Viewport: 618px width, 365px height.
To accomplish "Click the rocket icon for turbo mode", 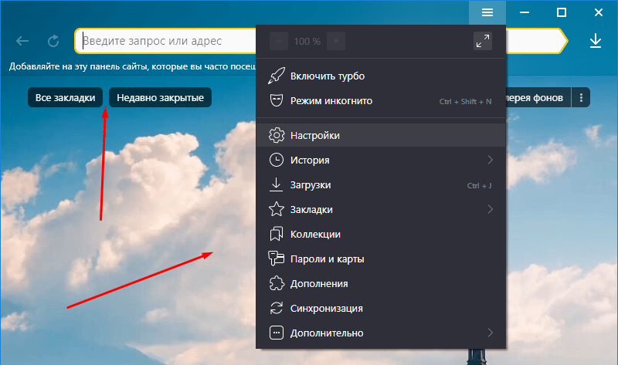I will pyautogui.click(x=277, y=76).
